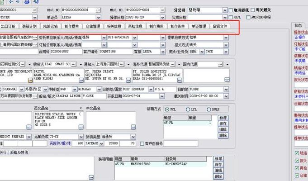Open ellipsis lookup for 国内代理 field
The width and height of the screenshot is (308, 181).
click(220, 64)
